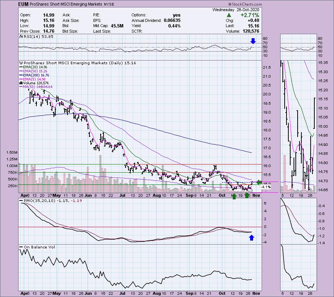Click the EMA(50) 15.26 legend entry
This screenshot has width=334, height=297.
point(33,71)
